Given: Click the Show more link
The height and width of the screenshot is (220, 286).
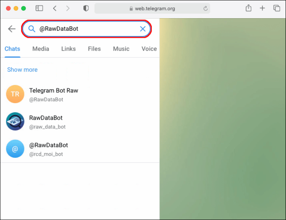Looking at the screenshot, I should pos(22,70).
